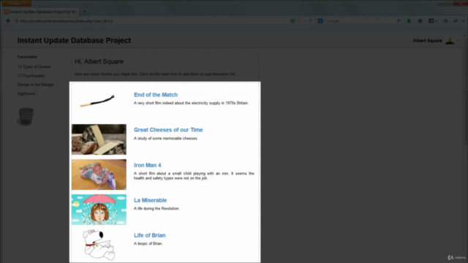Open a new tab with plus button
Screen dimensions: 468x263
[85, 12]
